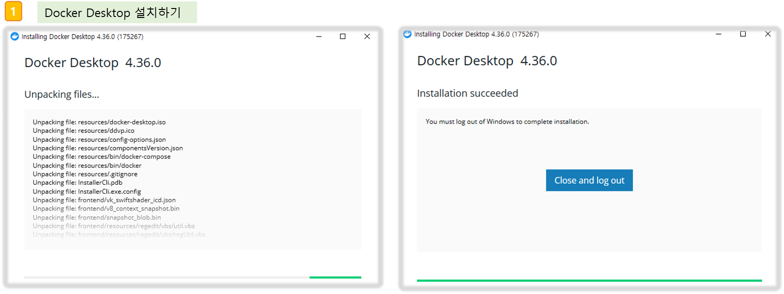Select line 'resources/config-options.json'
784x294 pixels.
click(x=122, y=139)
